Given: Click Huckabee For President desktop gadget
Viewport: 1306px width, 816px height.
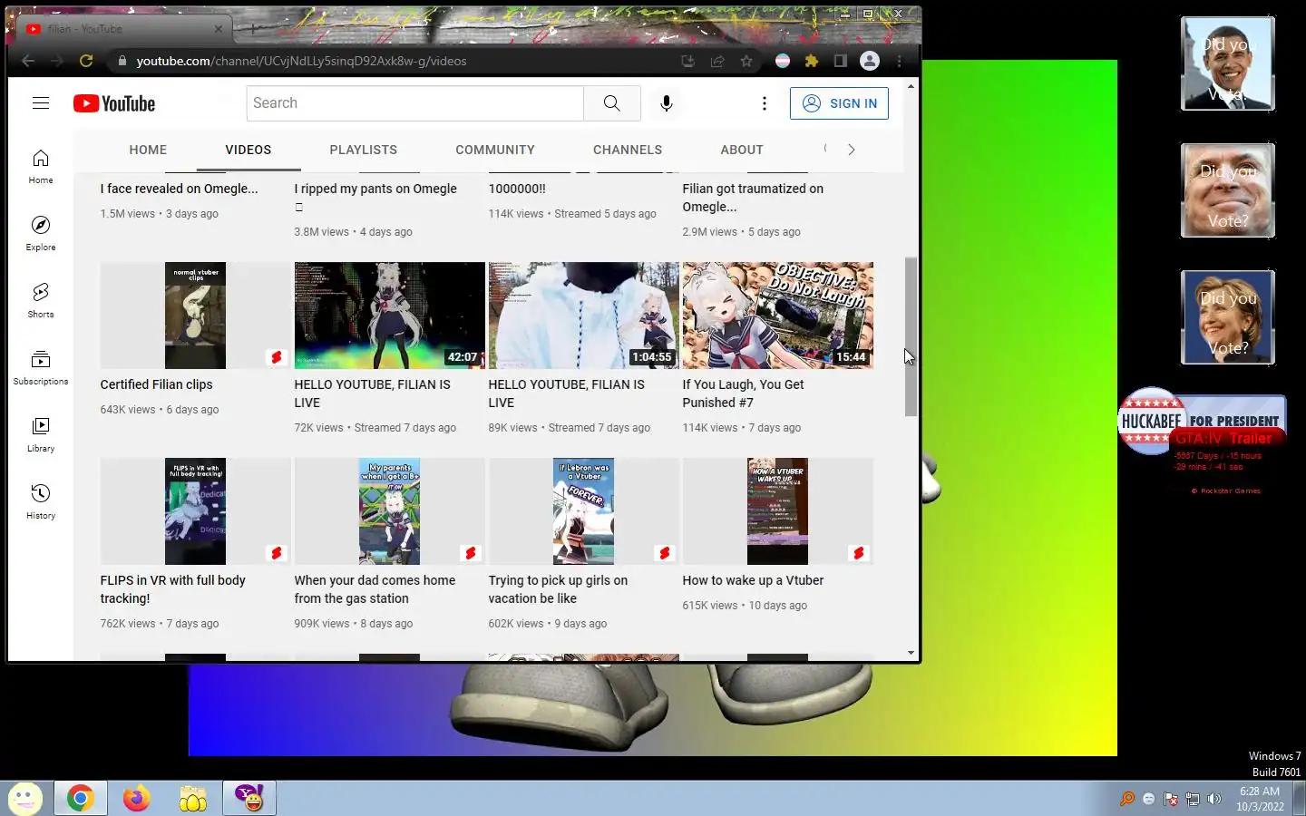Looking at the screenshot, I should [1202, 423].
